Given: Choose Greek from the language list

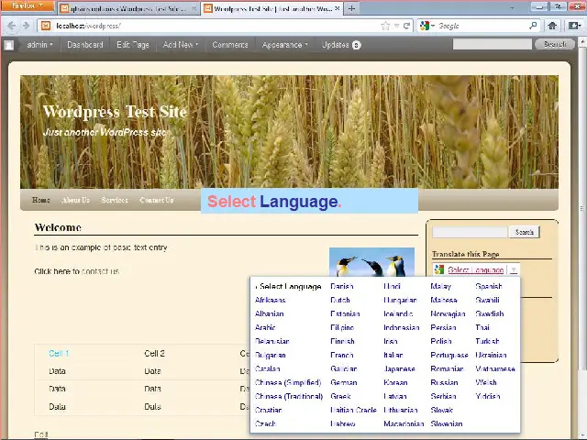Looking at the screenshot, I should click(340, 396).
